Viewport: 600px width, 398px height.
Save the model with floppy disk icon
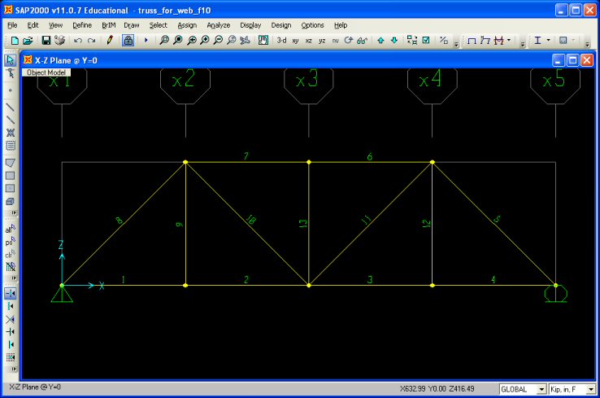(x=46, y=40)
